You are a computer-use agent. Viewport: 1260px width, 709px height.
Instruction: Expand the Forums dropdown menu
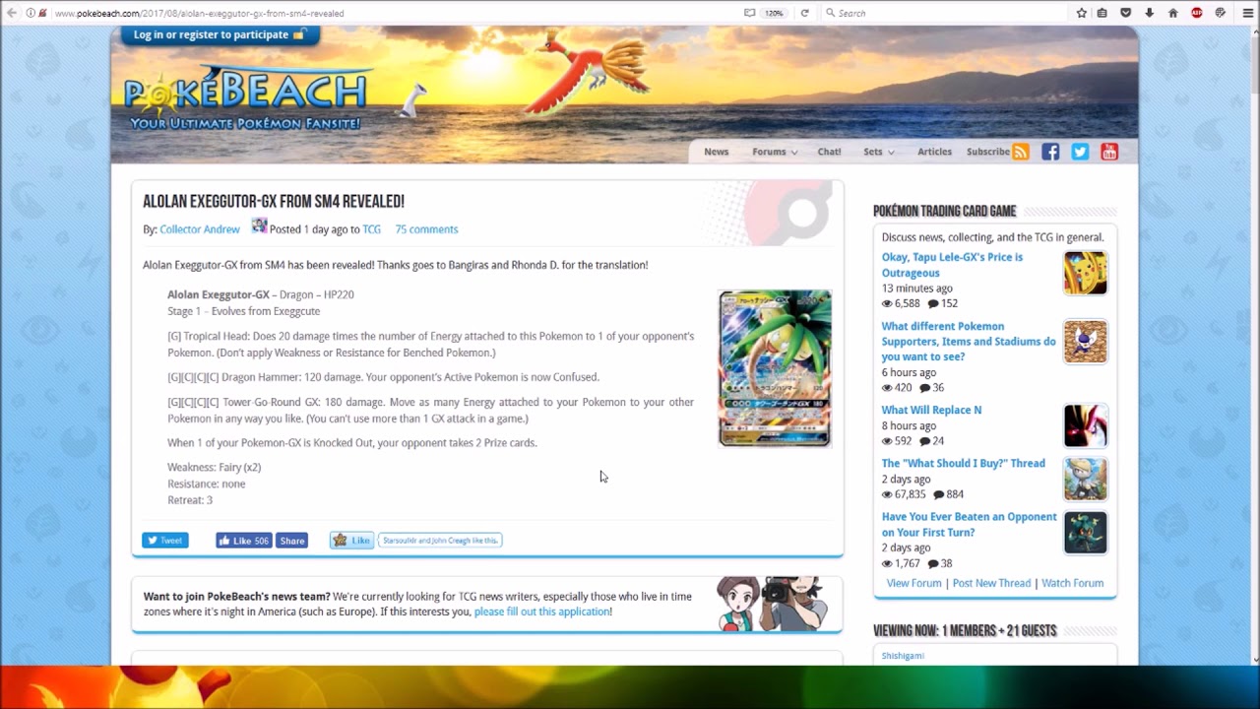point(775,152)
